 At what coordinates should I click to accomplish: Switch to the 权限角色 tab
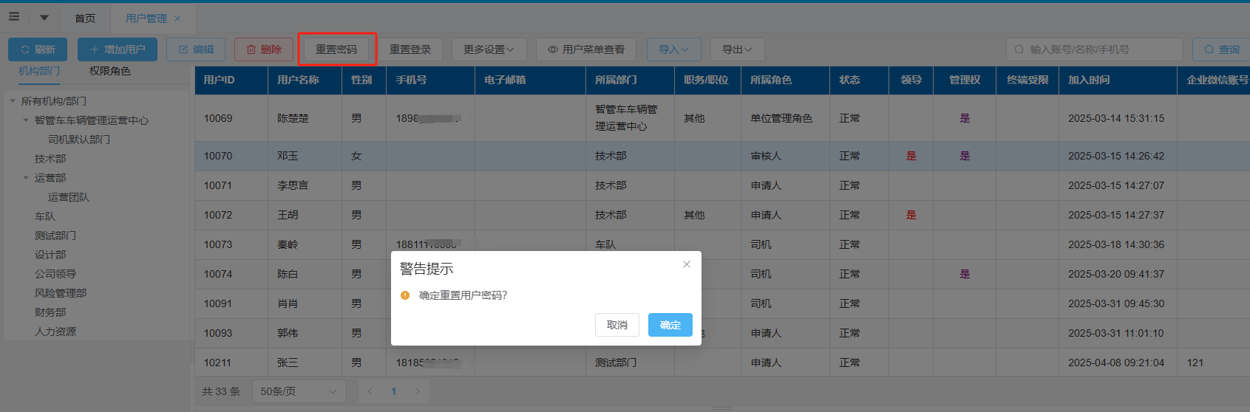(x=109, y=71)
